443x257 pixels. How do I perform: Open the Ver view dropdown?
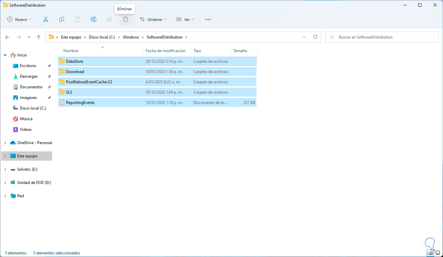(185, 20)
